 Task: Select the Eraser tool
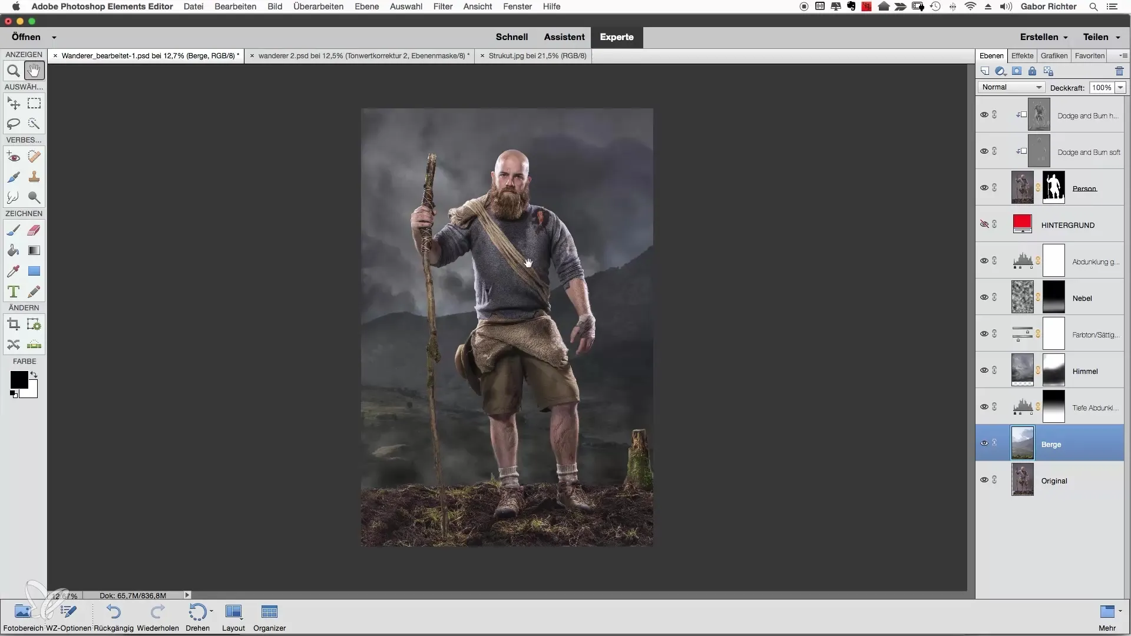point(34,230)
